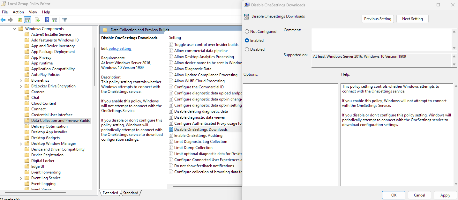Image resolution: width=458 pixels, height=200 pixels.
Task: Click the console tree vertical scrollbar
Action: [x=95, y=66]
